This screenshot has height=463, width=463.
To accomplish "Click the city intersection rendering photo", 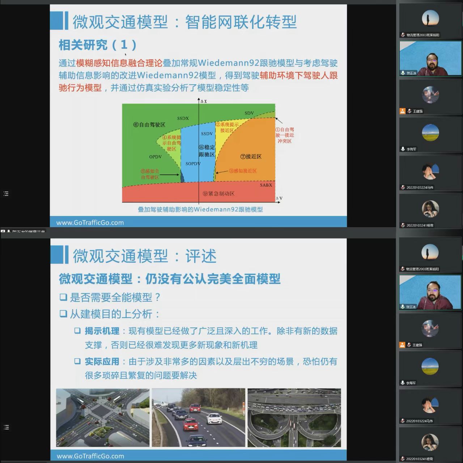I will 103,417.
